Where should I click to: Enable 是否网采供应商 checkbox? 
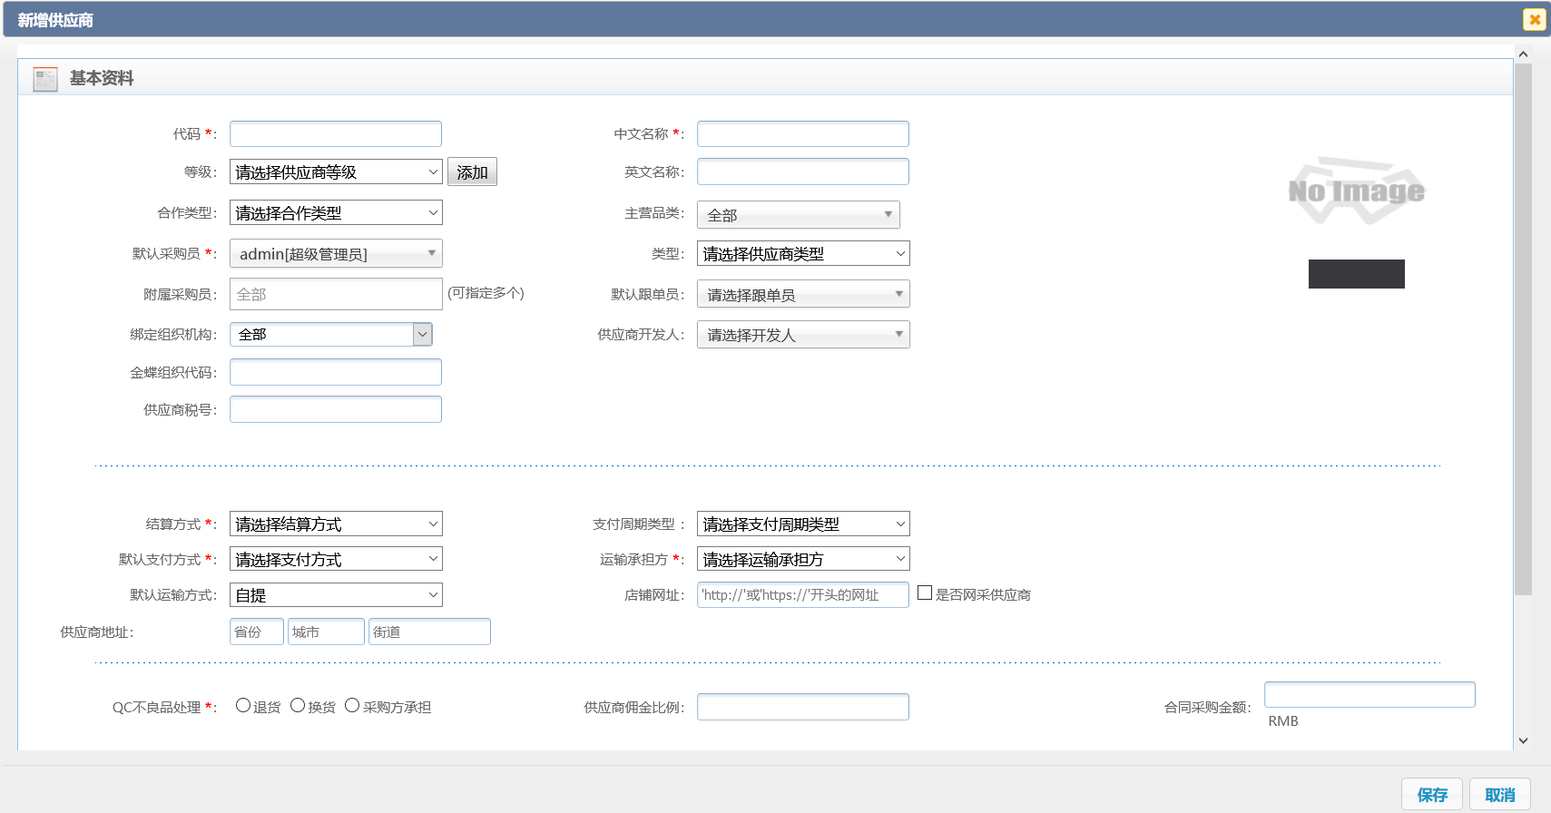pyautogui.click(x=925, y=593)
